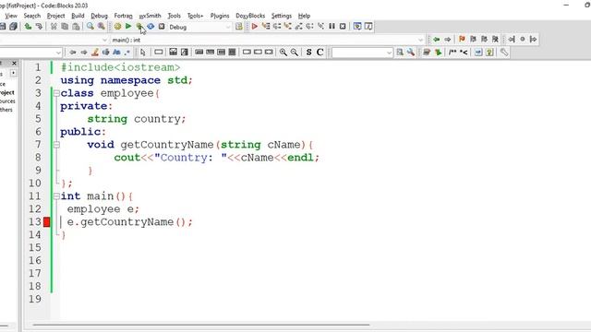
Task: Run the program with green play icon
Action: (x=128, y=27)
